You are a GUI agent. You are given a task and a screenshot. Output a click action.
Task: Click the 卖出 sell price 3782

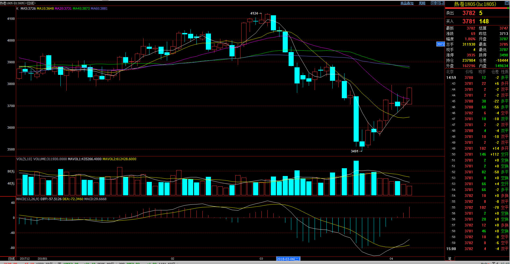(469, 13)
